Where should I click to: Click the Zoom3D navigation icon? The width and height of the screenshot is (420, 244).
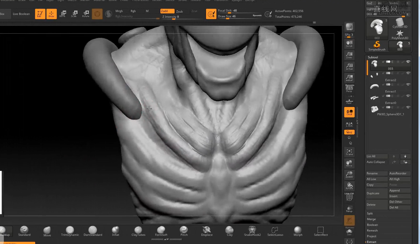pyautogui.click(x=349, y=174)
